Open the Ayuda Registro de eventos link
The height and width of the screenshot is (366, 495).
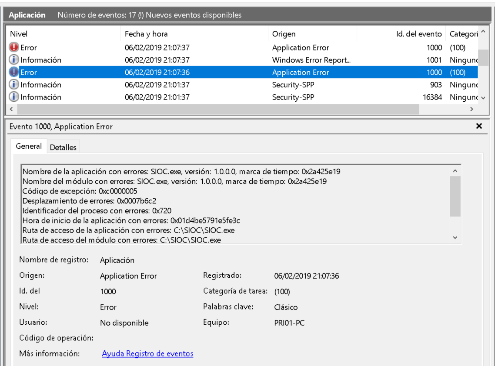147,353
